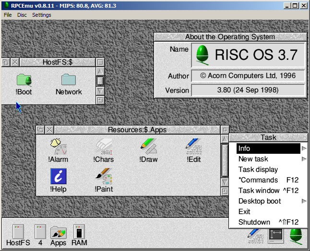
Task: Close the Resources:$.Apps window
Action: click(49, 130)
